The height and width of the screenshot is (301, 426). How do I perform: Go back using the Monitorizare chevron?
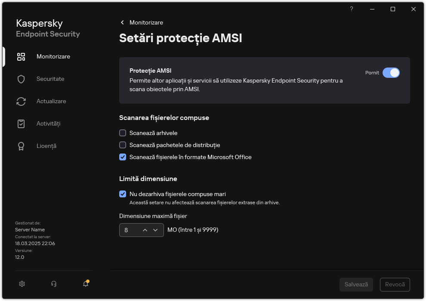pyautogui.click(x=122, y=22)
